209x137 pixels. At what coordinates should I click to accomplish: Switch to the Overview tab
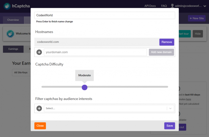[x=13, y=20]
